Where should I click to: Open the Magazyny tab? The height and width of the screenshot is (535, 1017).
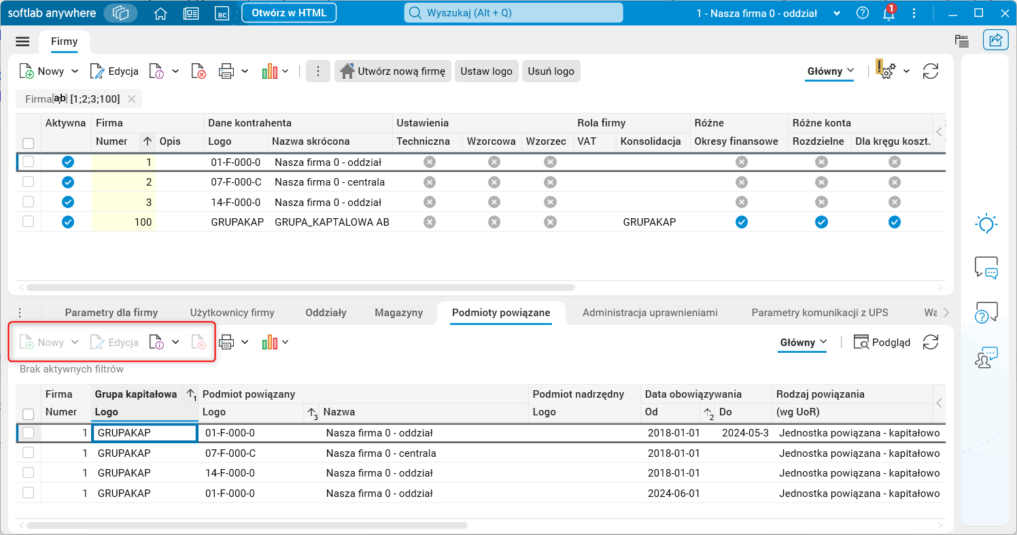398,313
